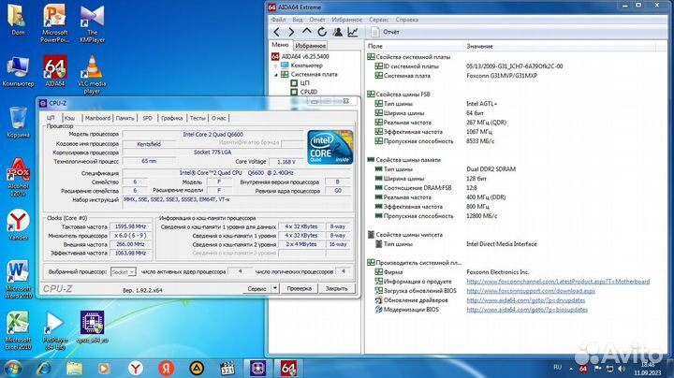Click the Отчёт report toolbar button
Viewport: 674px width, 378px height.
[x=385, y=32]
